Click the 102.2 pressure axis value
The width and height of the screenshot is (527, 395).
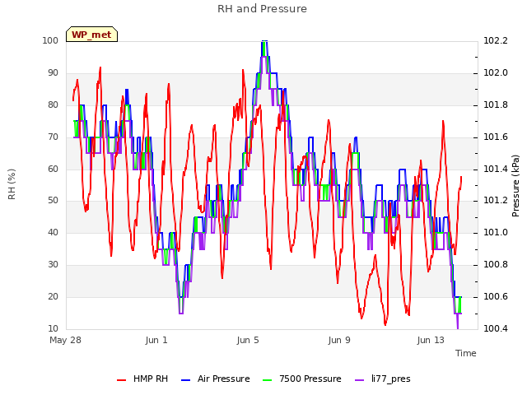[x=496, y=40]
